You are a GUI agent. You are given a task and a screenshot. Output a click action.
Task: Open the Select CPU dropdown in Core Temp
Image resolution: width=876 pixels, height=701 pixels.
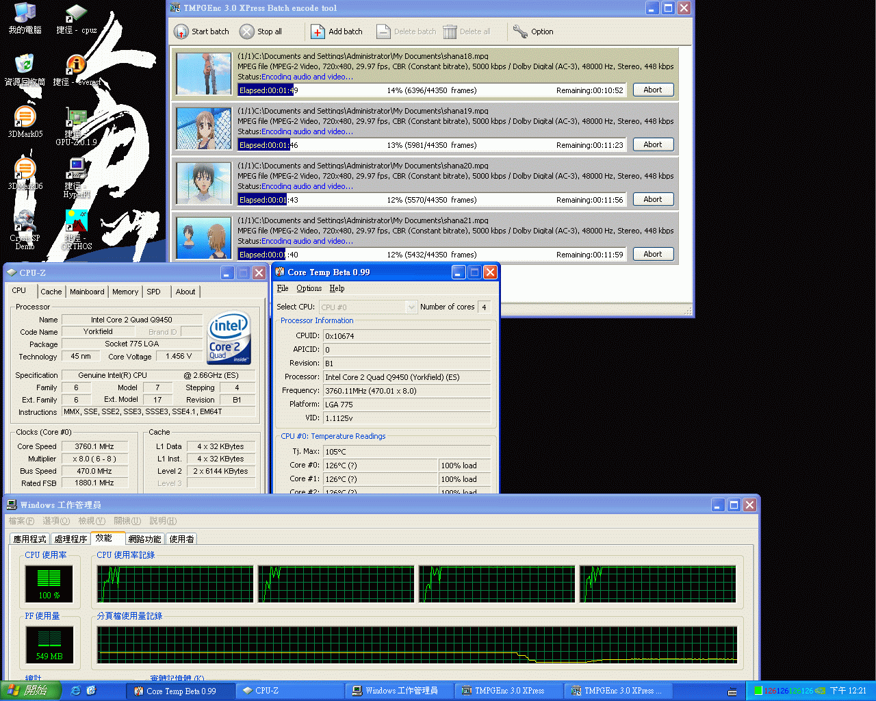click(x=368, y=307)
